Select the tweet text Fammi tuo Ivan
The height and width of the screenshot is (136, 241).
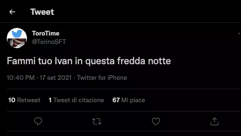pos(40,61)
